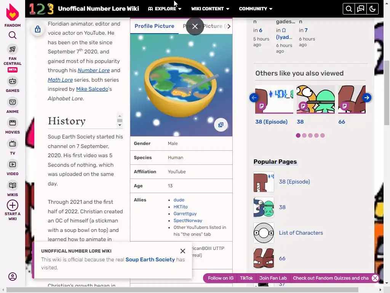Close the infobox overlay X button
Screen dimensions: 390x293
pos(195,26)
